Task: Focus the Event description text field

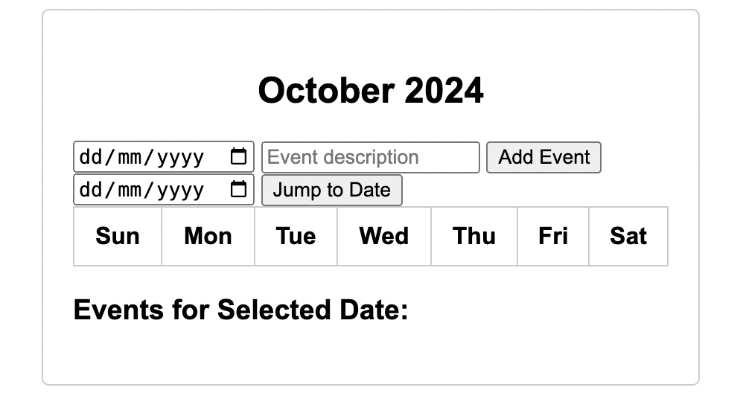Action: coord(370,157)
